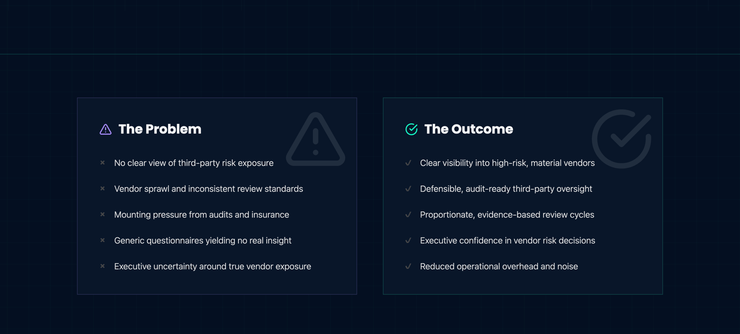Click the checkmark beside 'Proportionate, evidence-based review cycles'
This screenshot has height=334, width=740.
408,214
